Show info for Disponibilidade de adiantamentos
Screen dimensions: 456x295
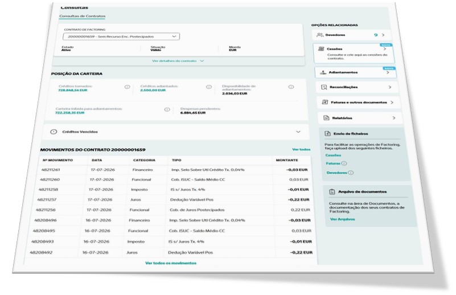(x=291, y=87)
